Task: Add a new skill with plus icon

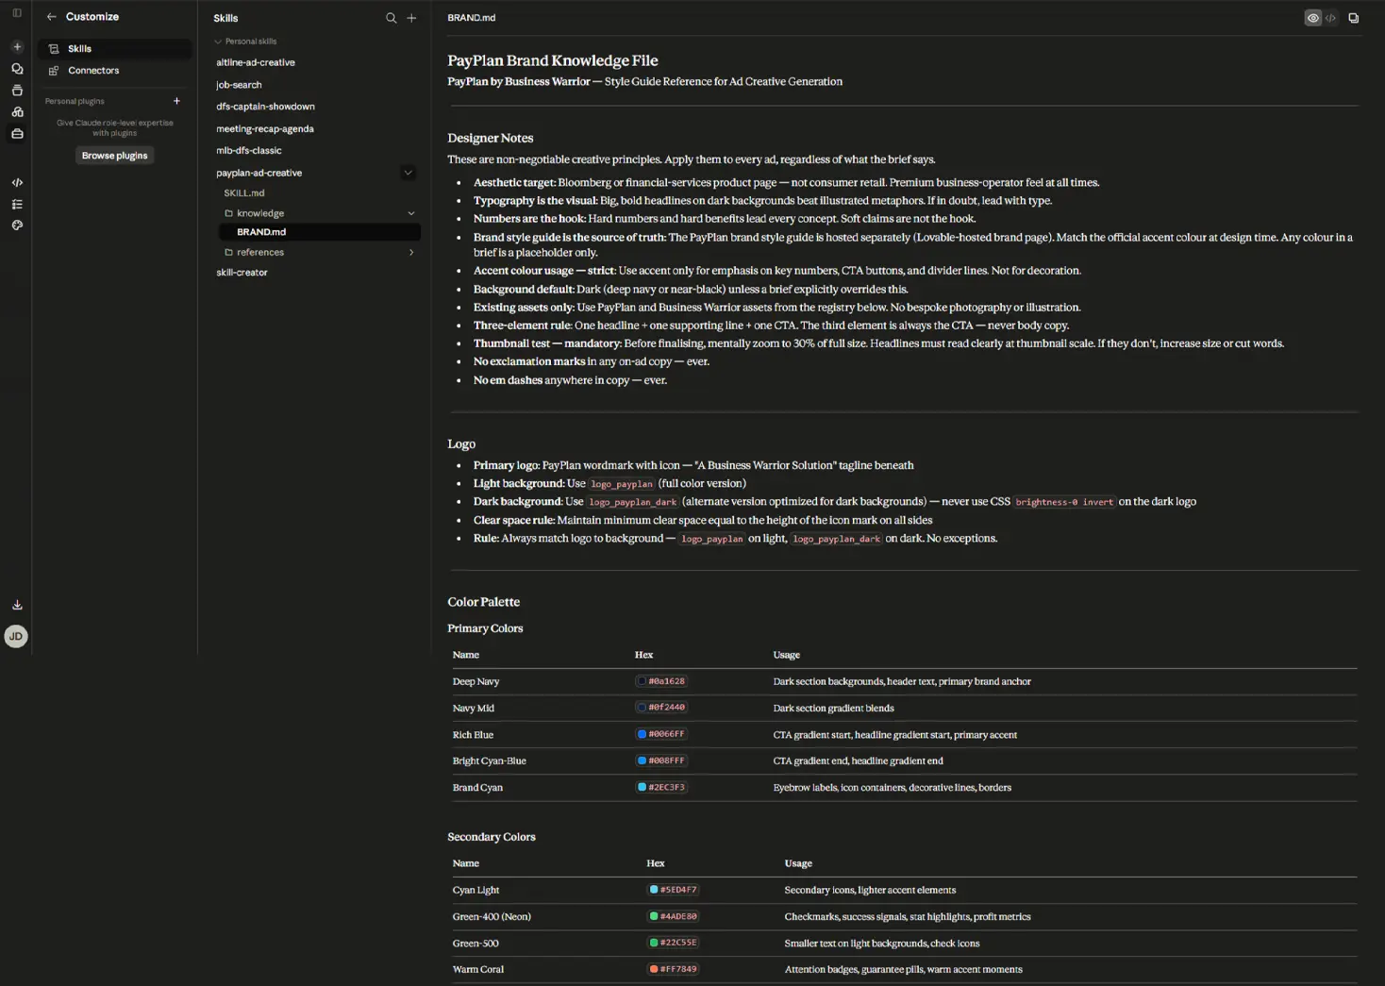Action: (411, 18)
